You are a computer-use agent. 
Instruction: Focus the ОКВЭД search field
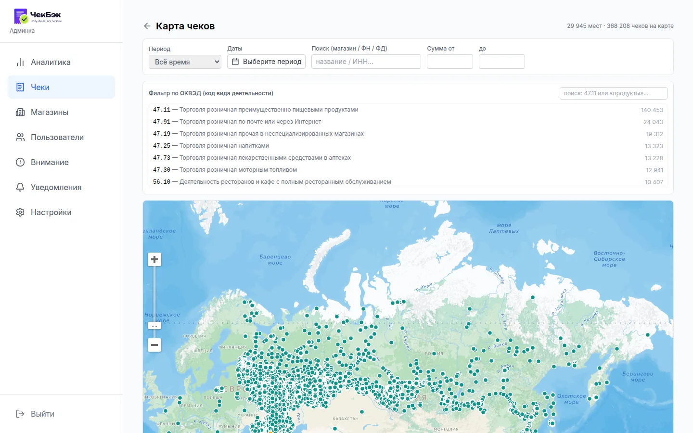[x=614, y=93]
